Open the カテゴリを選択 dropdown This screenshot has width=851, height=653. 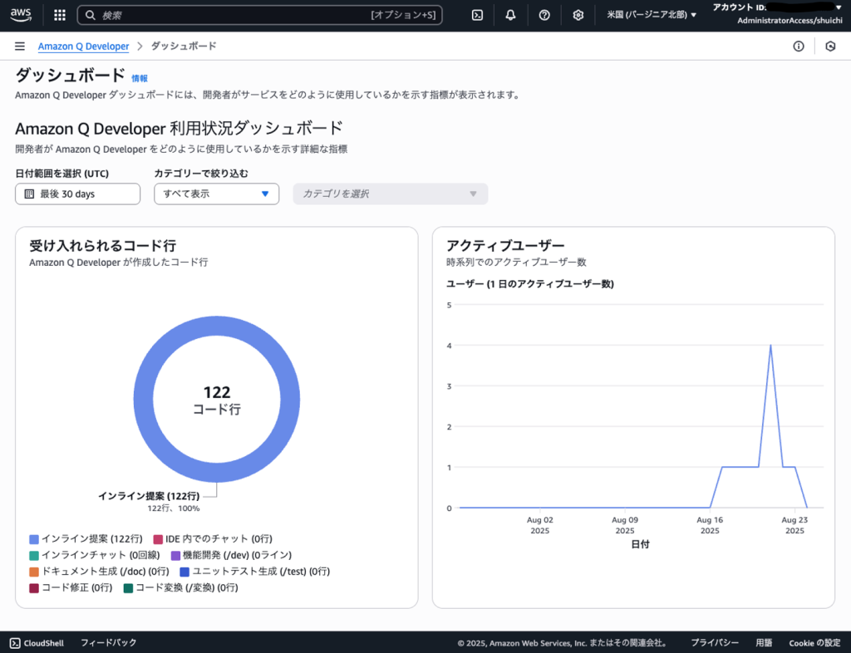(x=390, y=194)
